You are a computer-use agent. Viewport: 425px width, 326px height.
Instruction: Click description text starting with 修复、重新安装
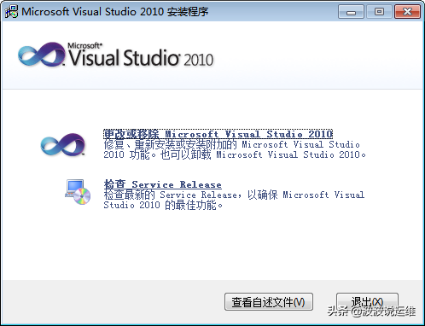[235, 149]
